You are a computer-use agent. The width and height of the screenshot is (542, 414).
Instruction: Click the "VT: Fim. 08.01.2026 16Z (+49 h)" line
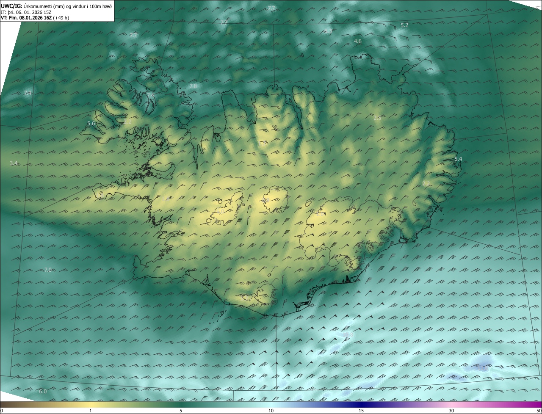[x=35, y=18]
